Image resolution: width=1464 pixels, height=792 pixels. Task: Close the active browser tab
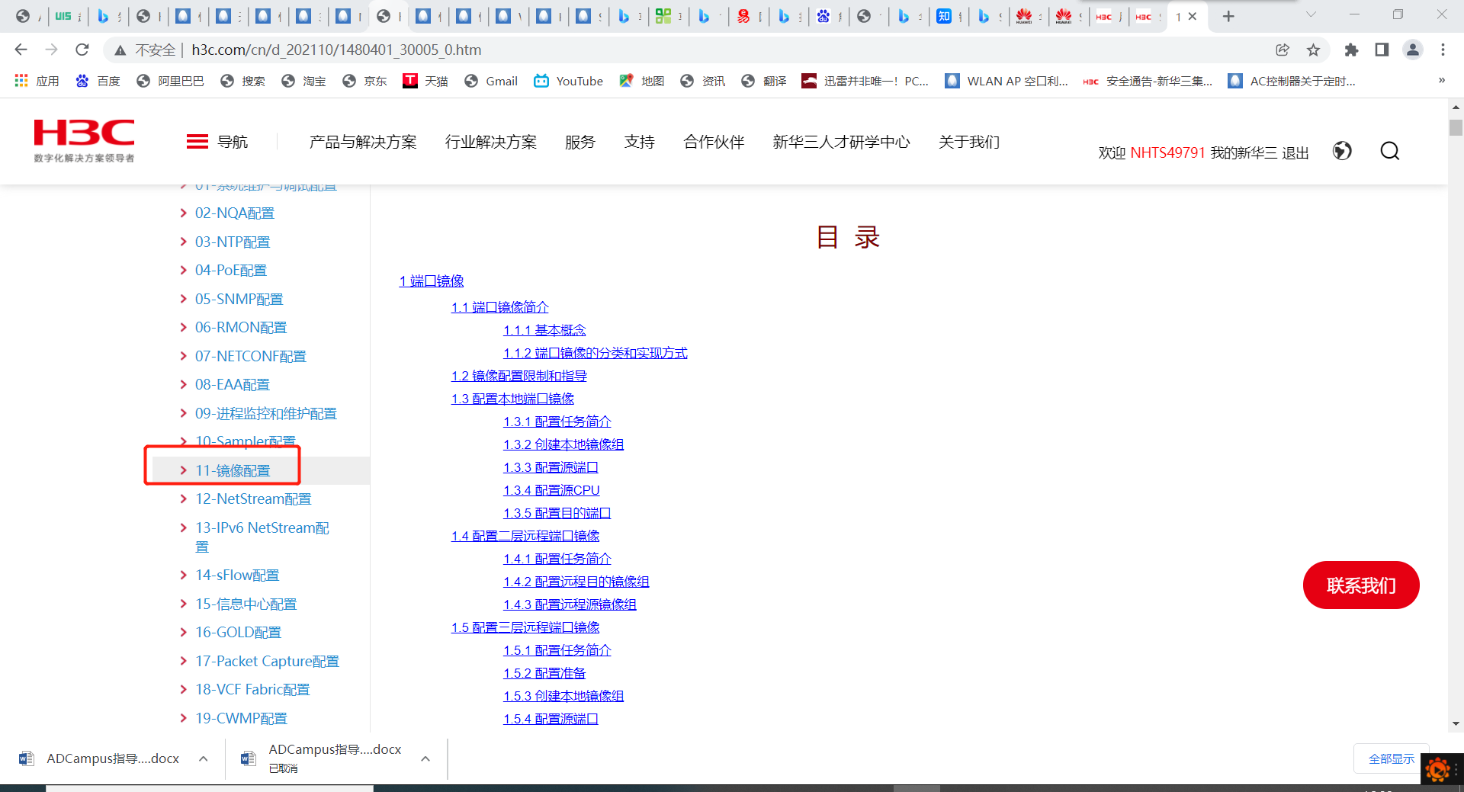tap(1193, 16)
